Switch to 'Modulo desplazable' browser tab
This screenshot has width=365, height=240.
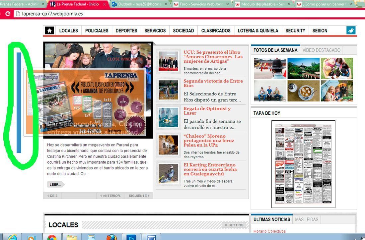click(x=262, y=4)
